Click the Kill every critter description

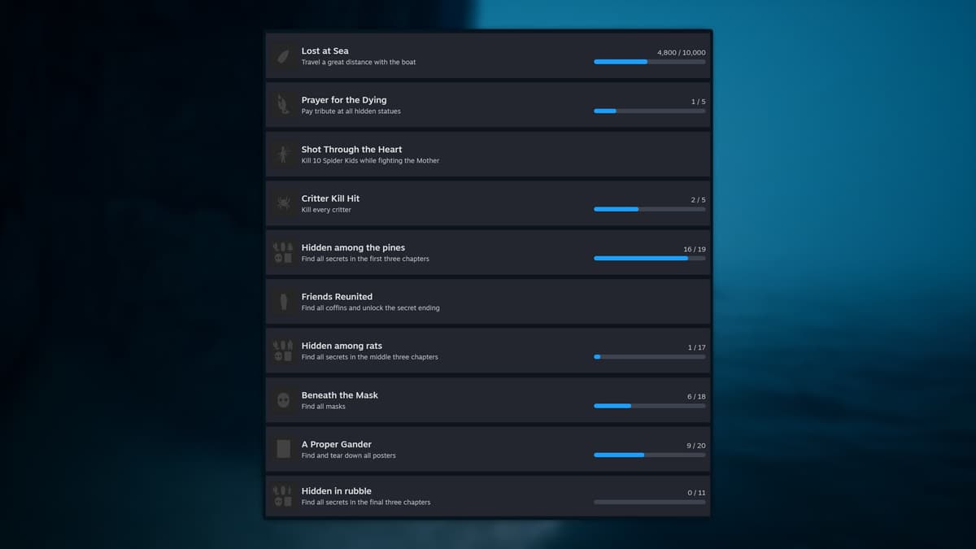click(x=326, y=210)
